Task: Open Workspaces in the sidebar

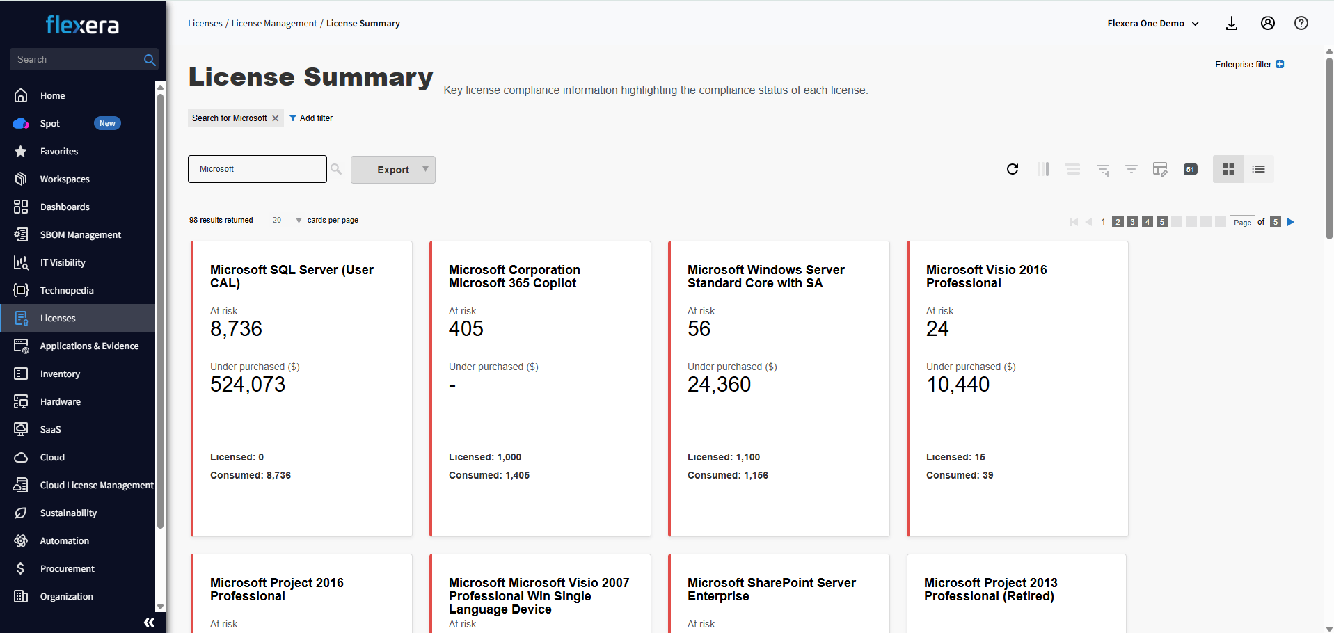Action: (65, 179)
